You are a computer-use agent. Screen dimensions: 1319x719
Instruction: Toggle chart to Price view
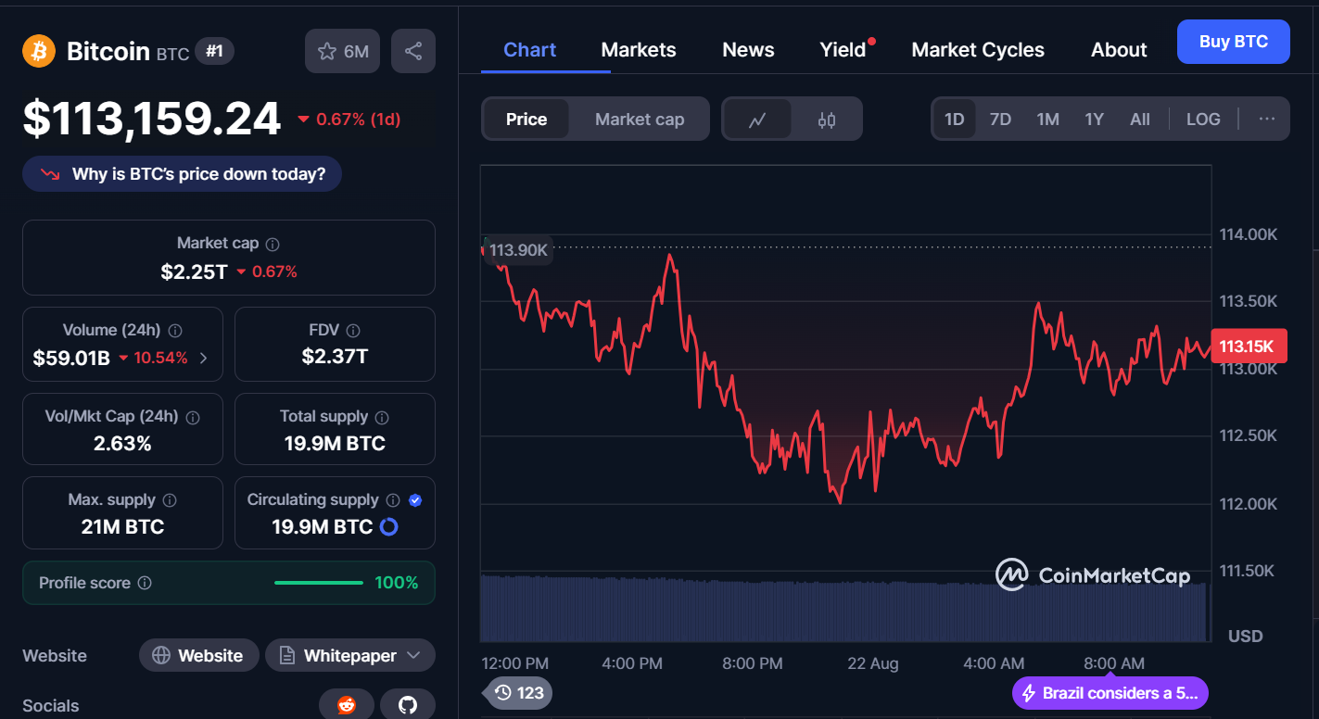[526, 120]
